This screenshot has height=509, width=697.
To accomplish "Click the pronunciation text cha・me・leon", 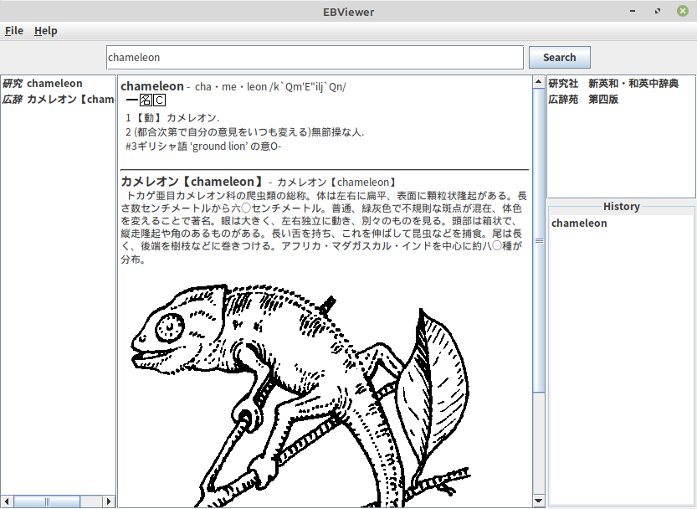I will click(231, 86).
